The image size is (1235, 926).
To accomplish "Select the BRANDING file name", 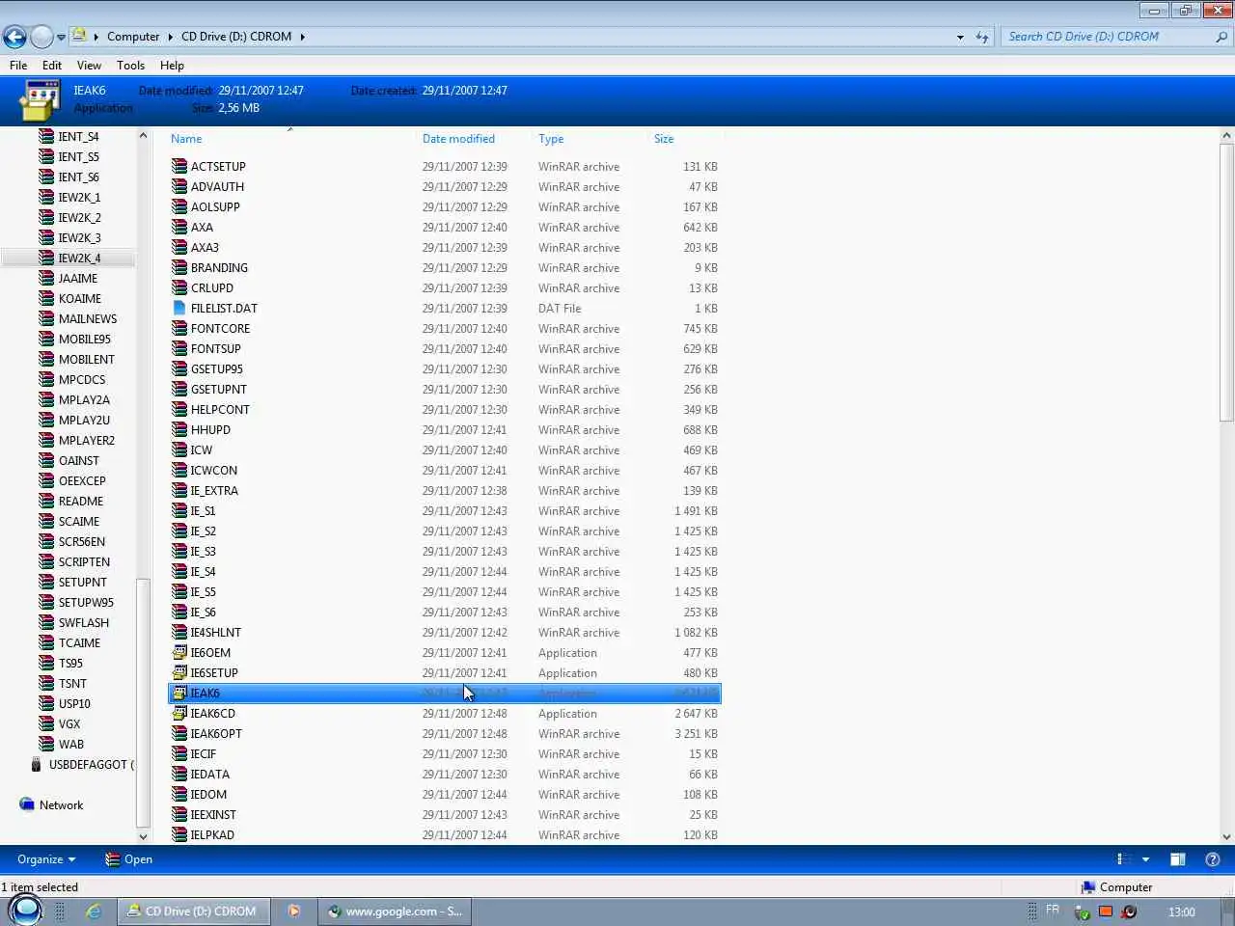I will (219, 267).
